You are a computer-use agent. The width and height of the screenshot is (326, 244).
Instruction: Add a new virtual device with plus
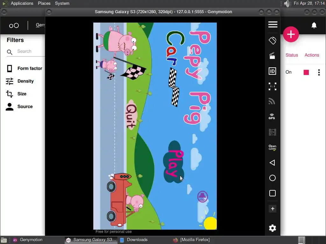coord(291,34)
